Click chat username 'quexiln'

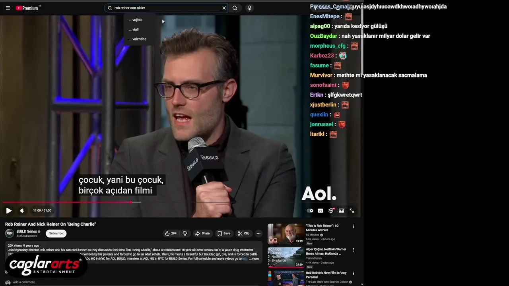[x=319, y=114]
